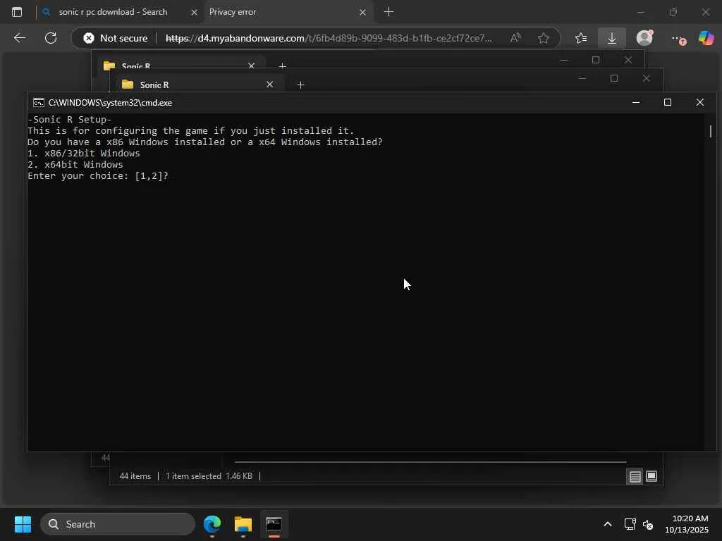Add new tab in front Explorer window

point(300,85)
